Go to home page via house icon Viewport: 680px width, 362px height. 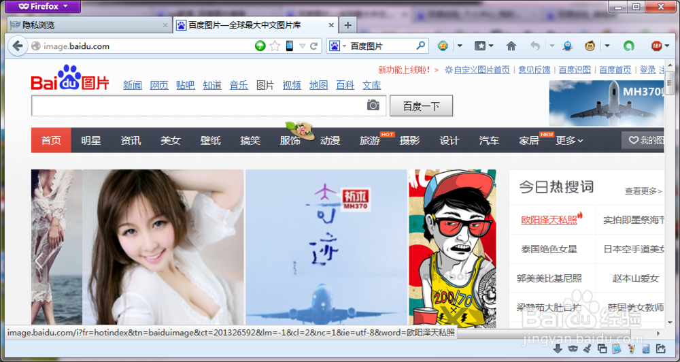tap(511, 46)
